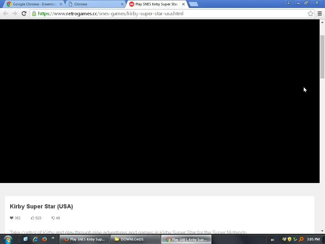
Task: Close the Google Chrome - Download tab
Action: tap(61, 4)
